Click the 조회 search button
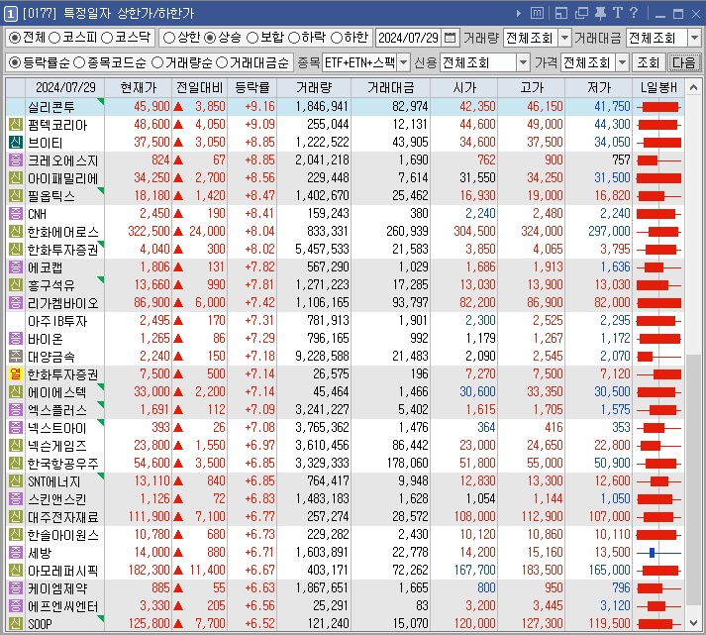Screen dimensions: 706x635 click(x=648, y=62)
